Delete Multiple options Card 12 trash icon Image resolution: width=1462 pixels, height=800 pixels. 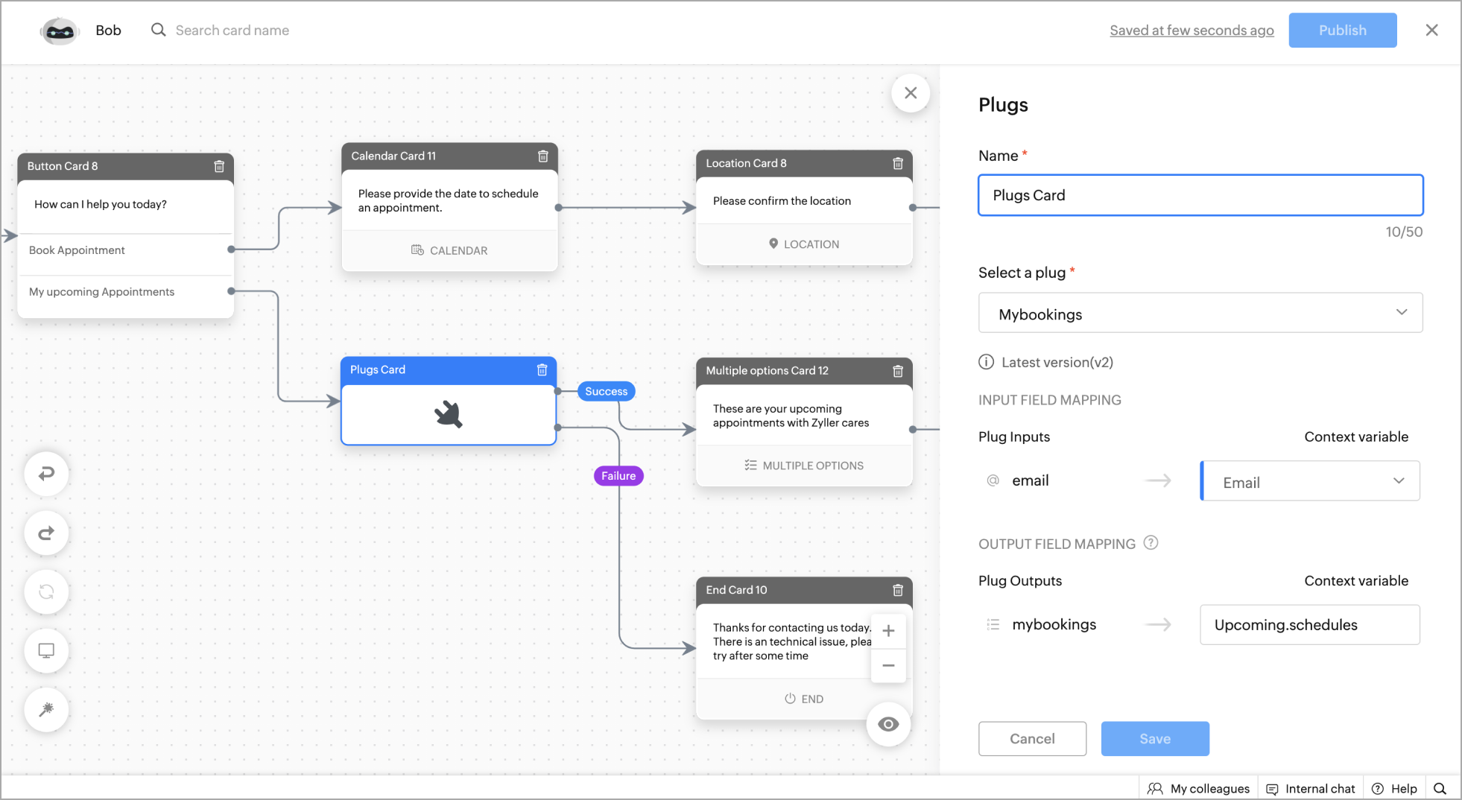point(898,370)
